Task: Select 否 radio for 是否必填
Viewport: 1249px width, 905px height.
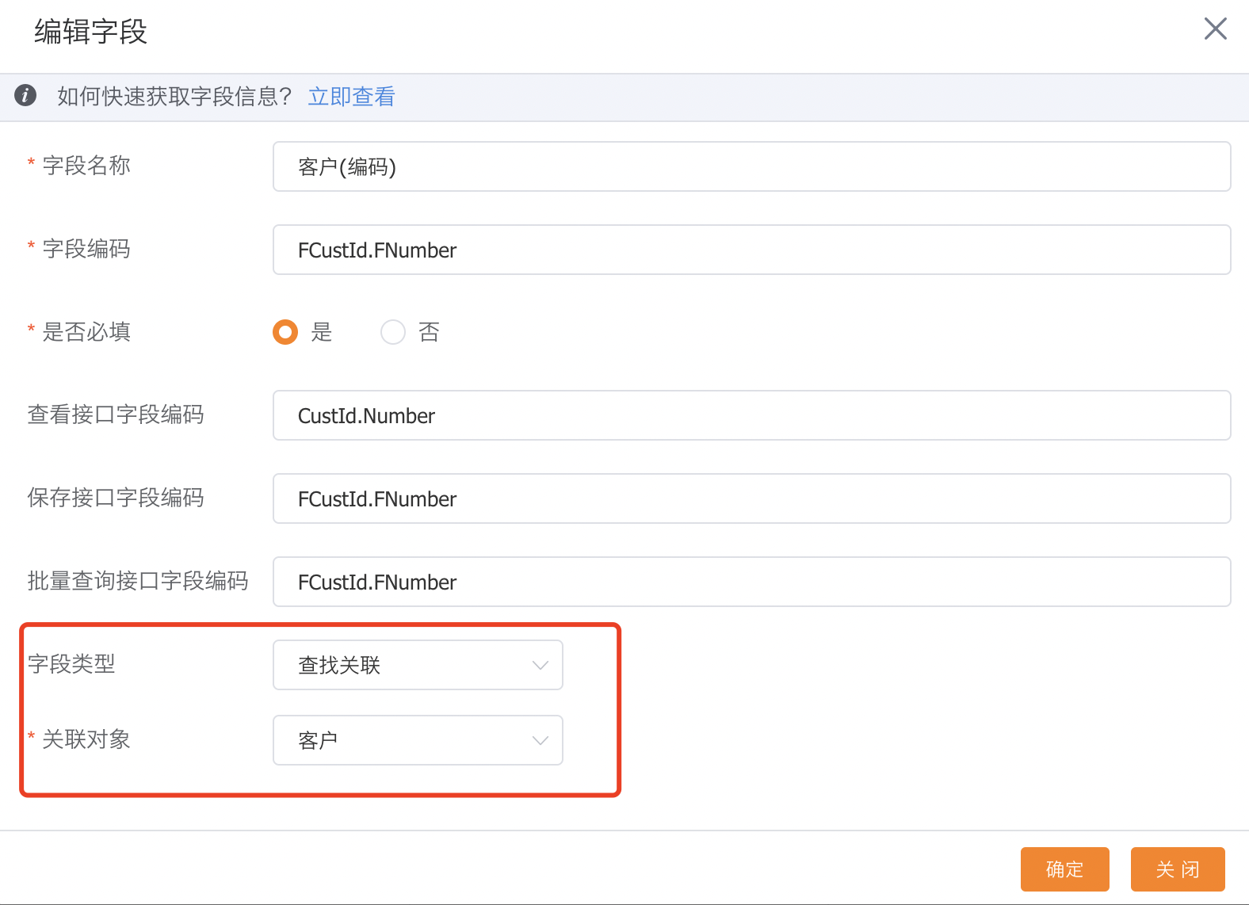Action: pyautogui.click(x=393, y=332)
